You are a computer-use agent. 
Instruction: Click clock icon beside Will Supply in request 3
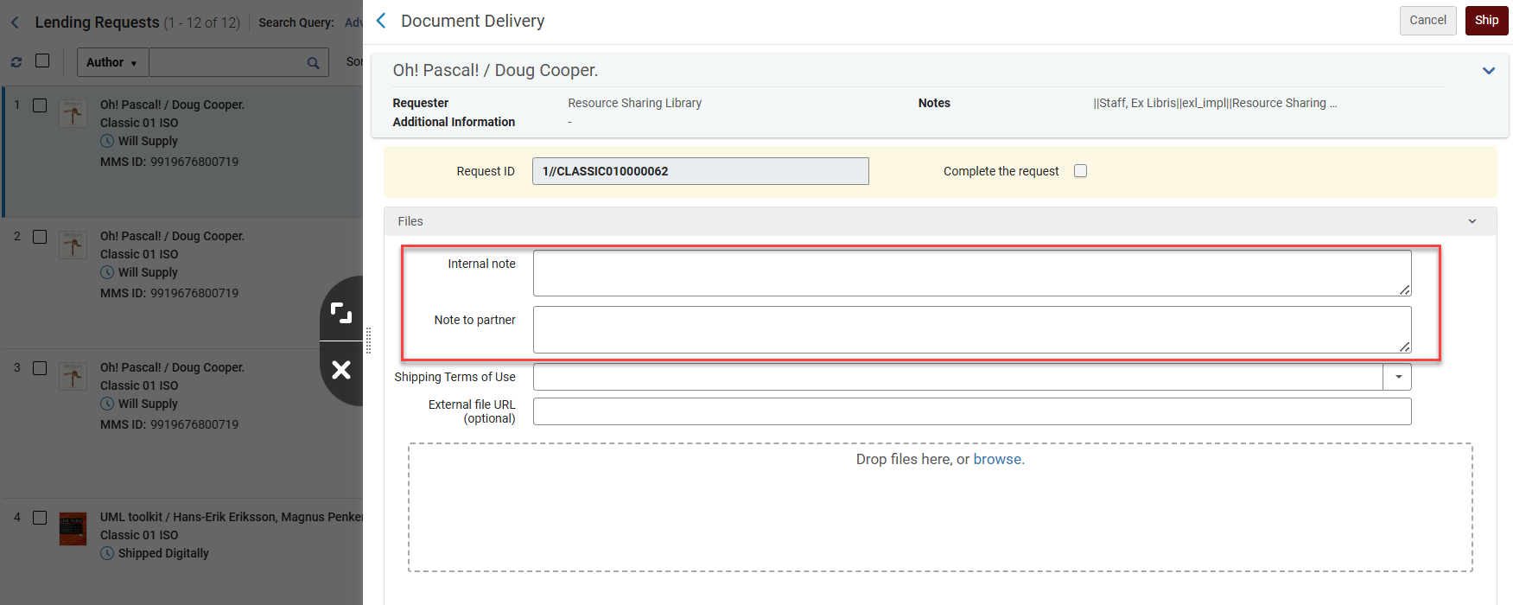[107, 404]
